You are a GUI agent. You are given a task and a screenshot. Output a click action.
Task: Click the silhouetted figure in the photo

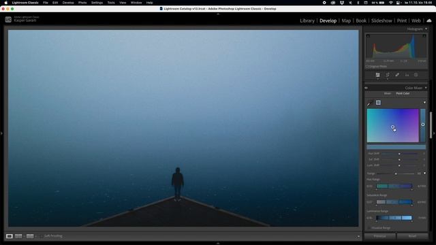[x=177, y=184]
